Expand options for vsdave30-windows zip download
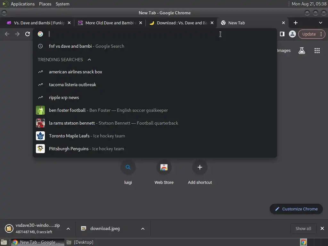This screenshot has width=328, height=246. point(68,229)
